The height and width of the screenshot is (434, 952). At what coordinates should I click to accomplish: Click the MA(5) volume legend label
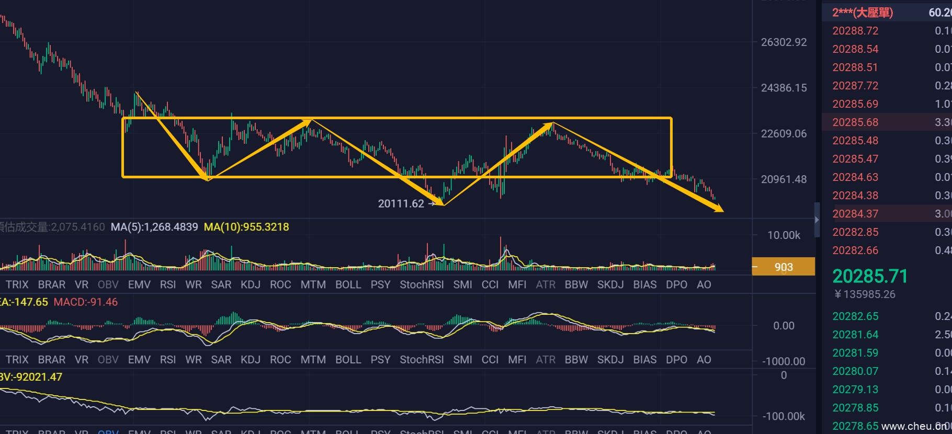154,227
